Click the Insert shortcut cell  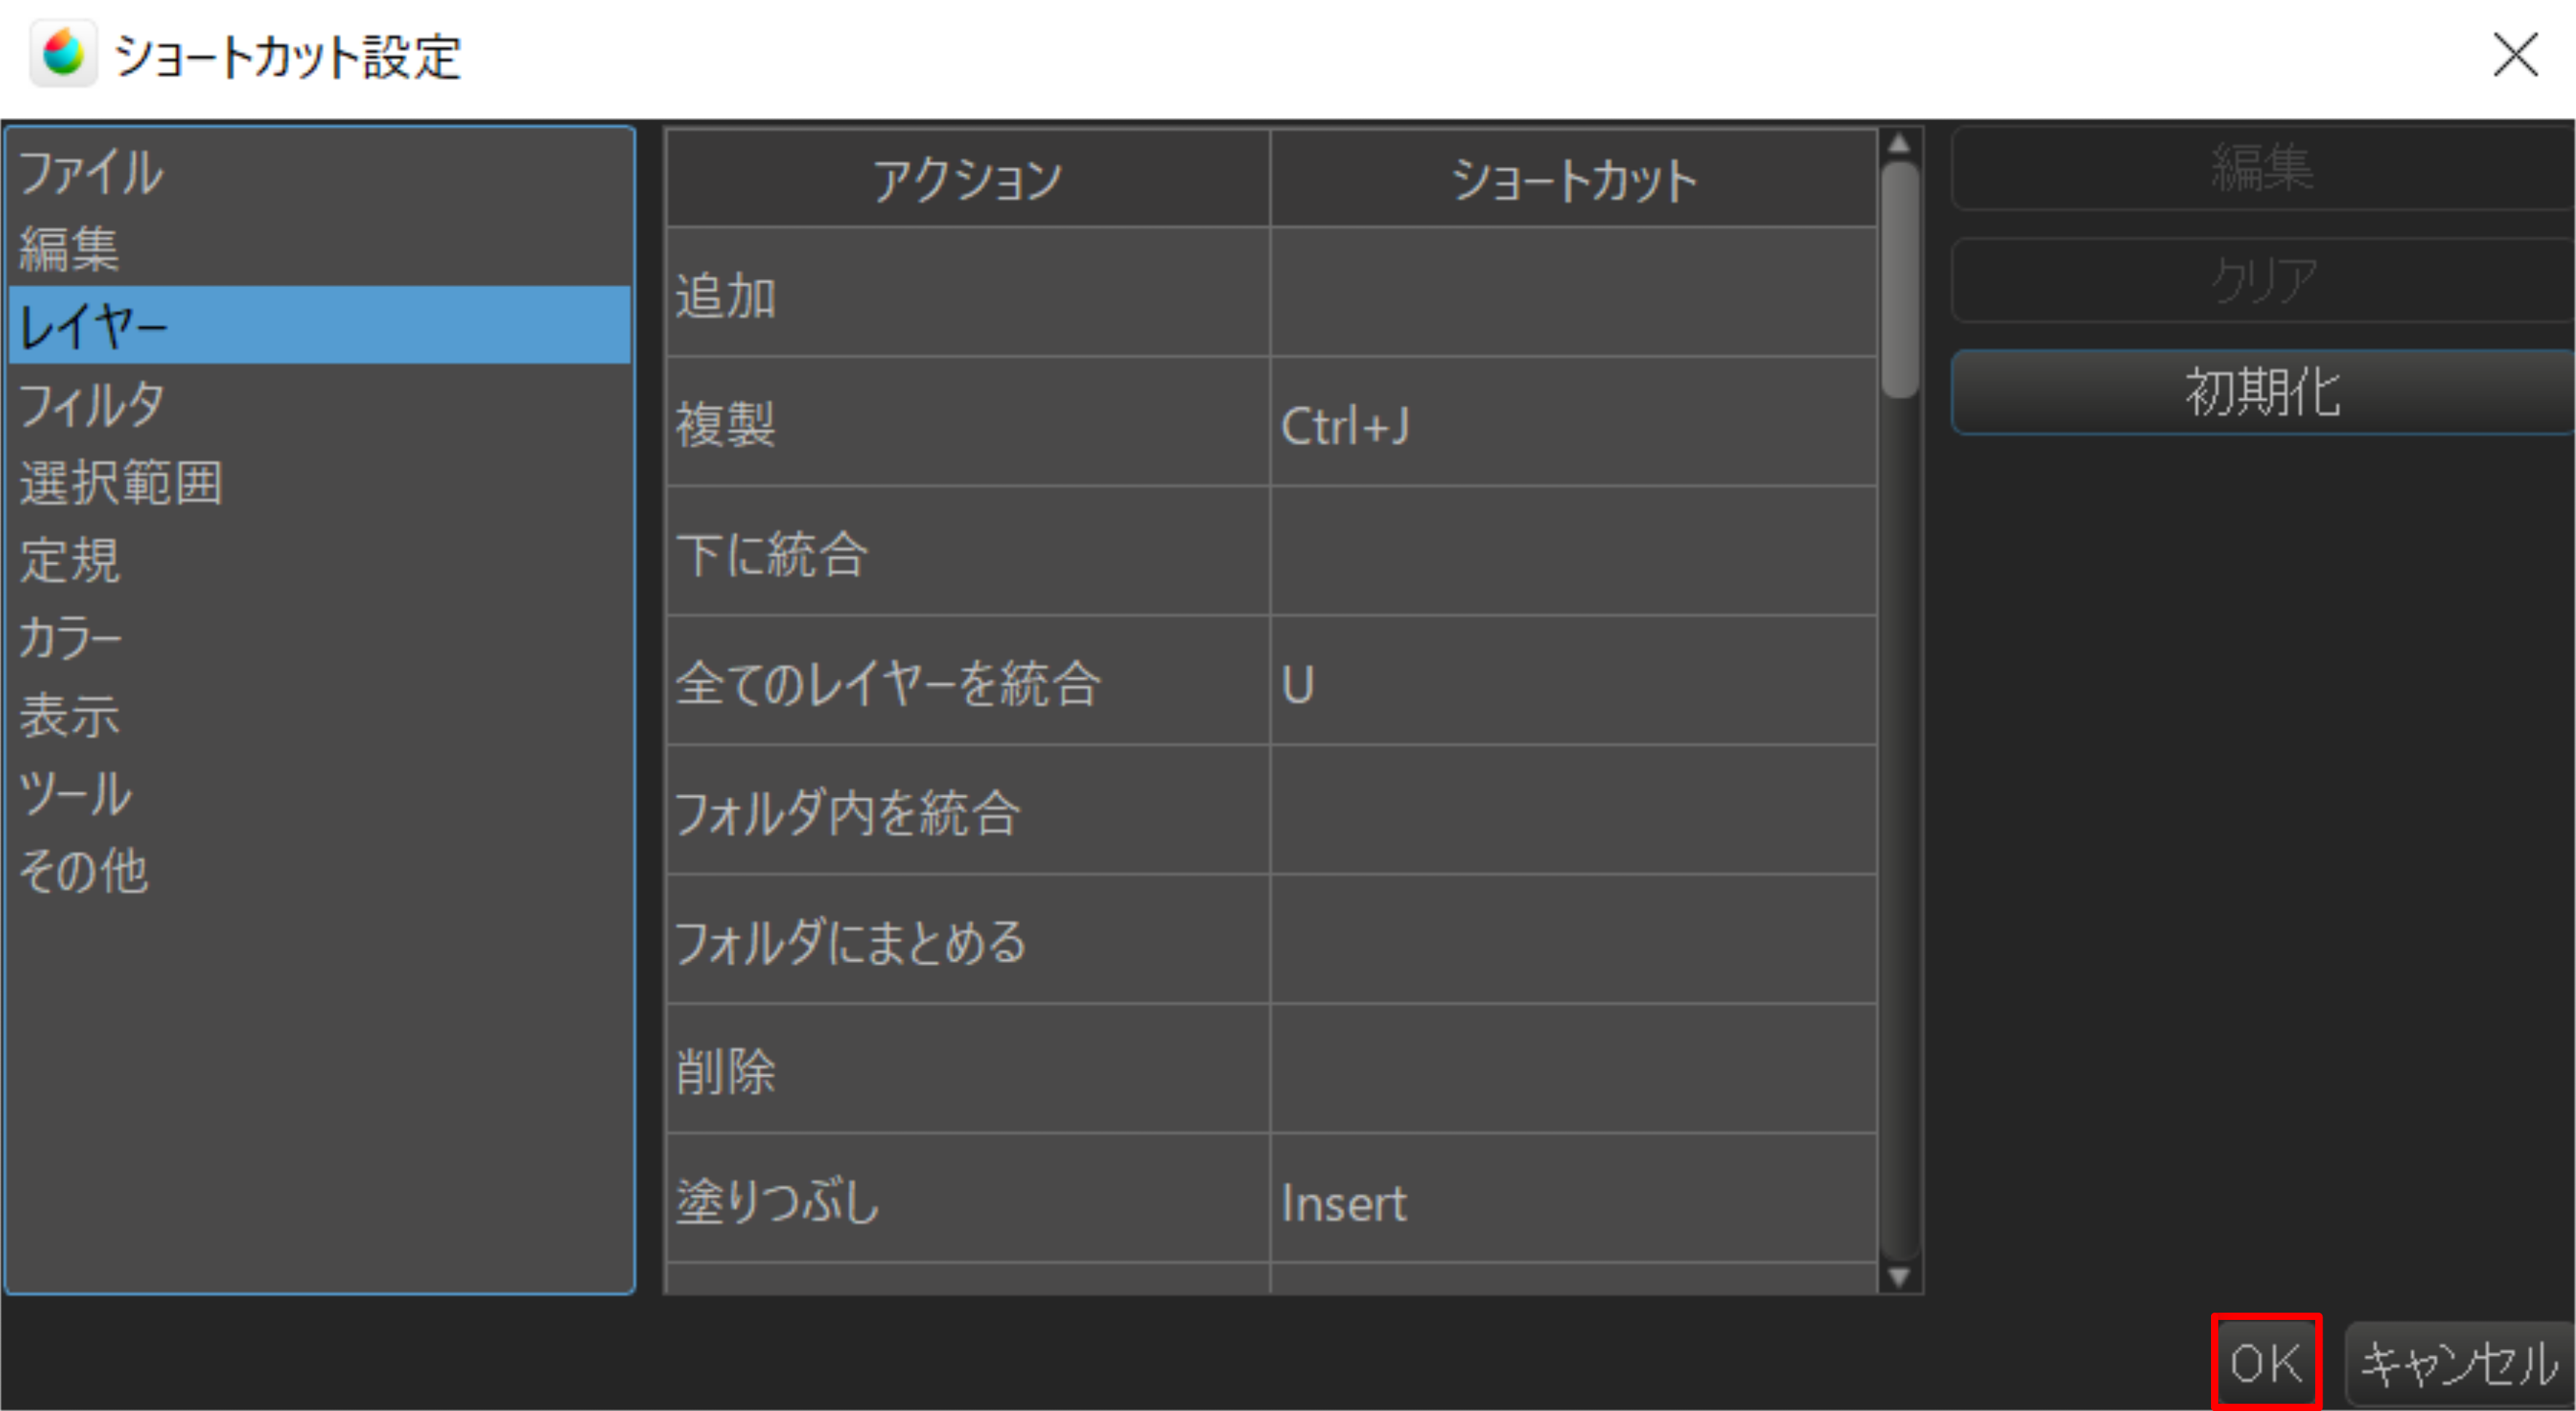[1574, 1198]
